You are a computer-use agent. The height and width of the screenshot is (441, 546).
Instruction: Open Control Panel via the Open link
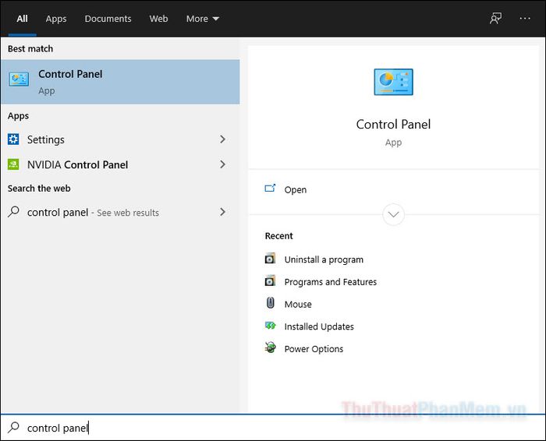coord(295,189)
